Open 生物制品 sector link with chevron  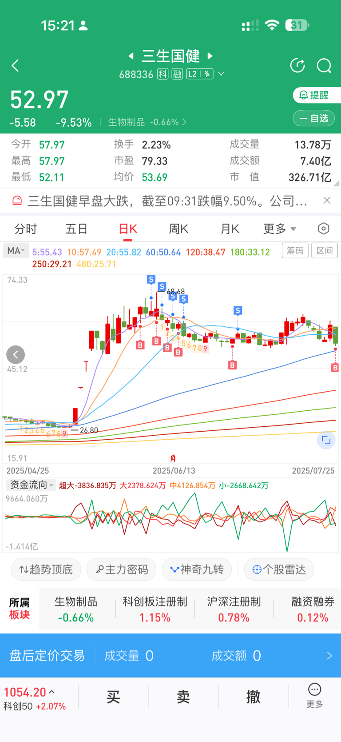pyautogui.click(x=147, y=122)
